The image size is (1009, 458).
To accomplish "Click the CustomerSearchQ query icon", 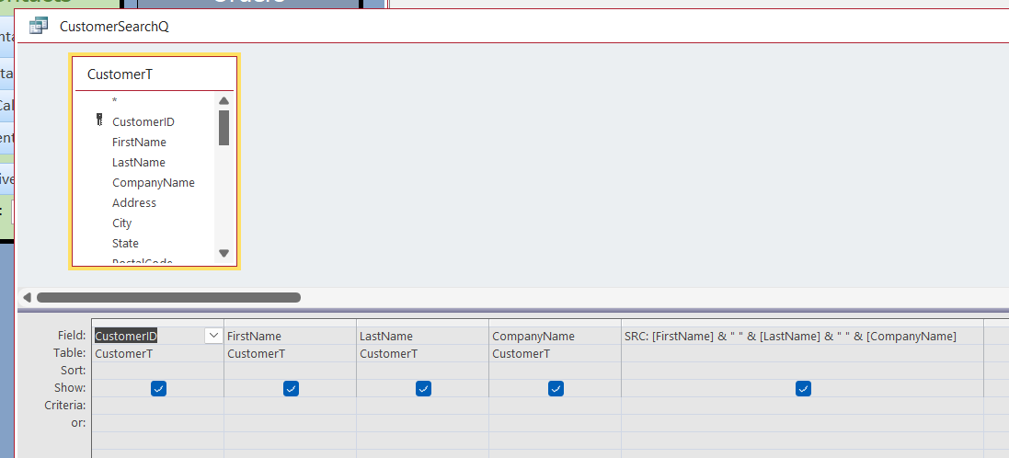I will pos(39,26).
